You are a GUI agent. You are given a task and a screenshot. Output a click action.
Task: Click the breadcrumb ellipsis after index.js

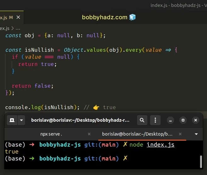point(18,28)
